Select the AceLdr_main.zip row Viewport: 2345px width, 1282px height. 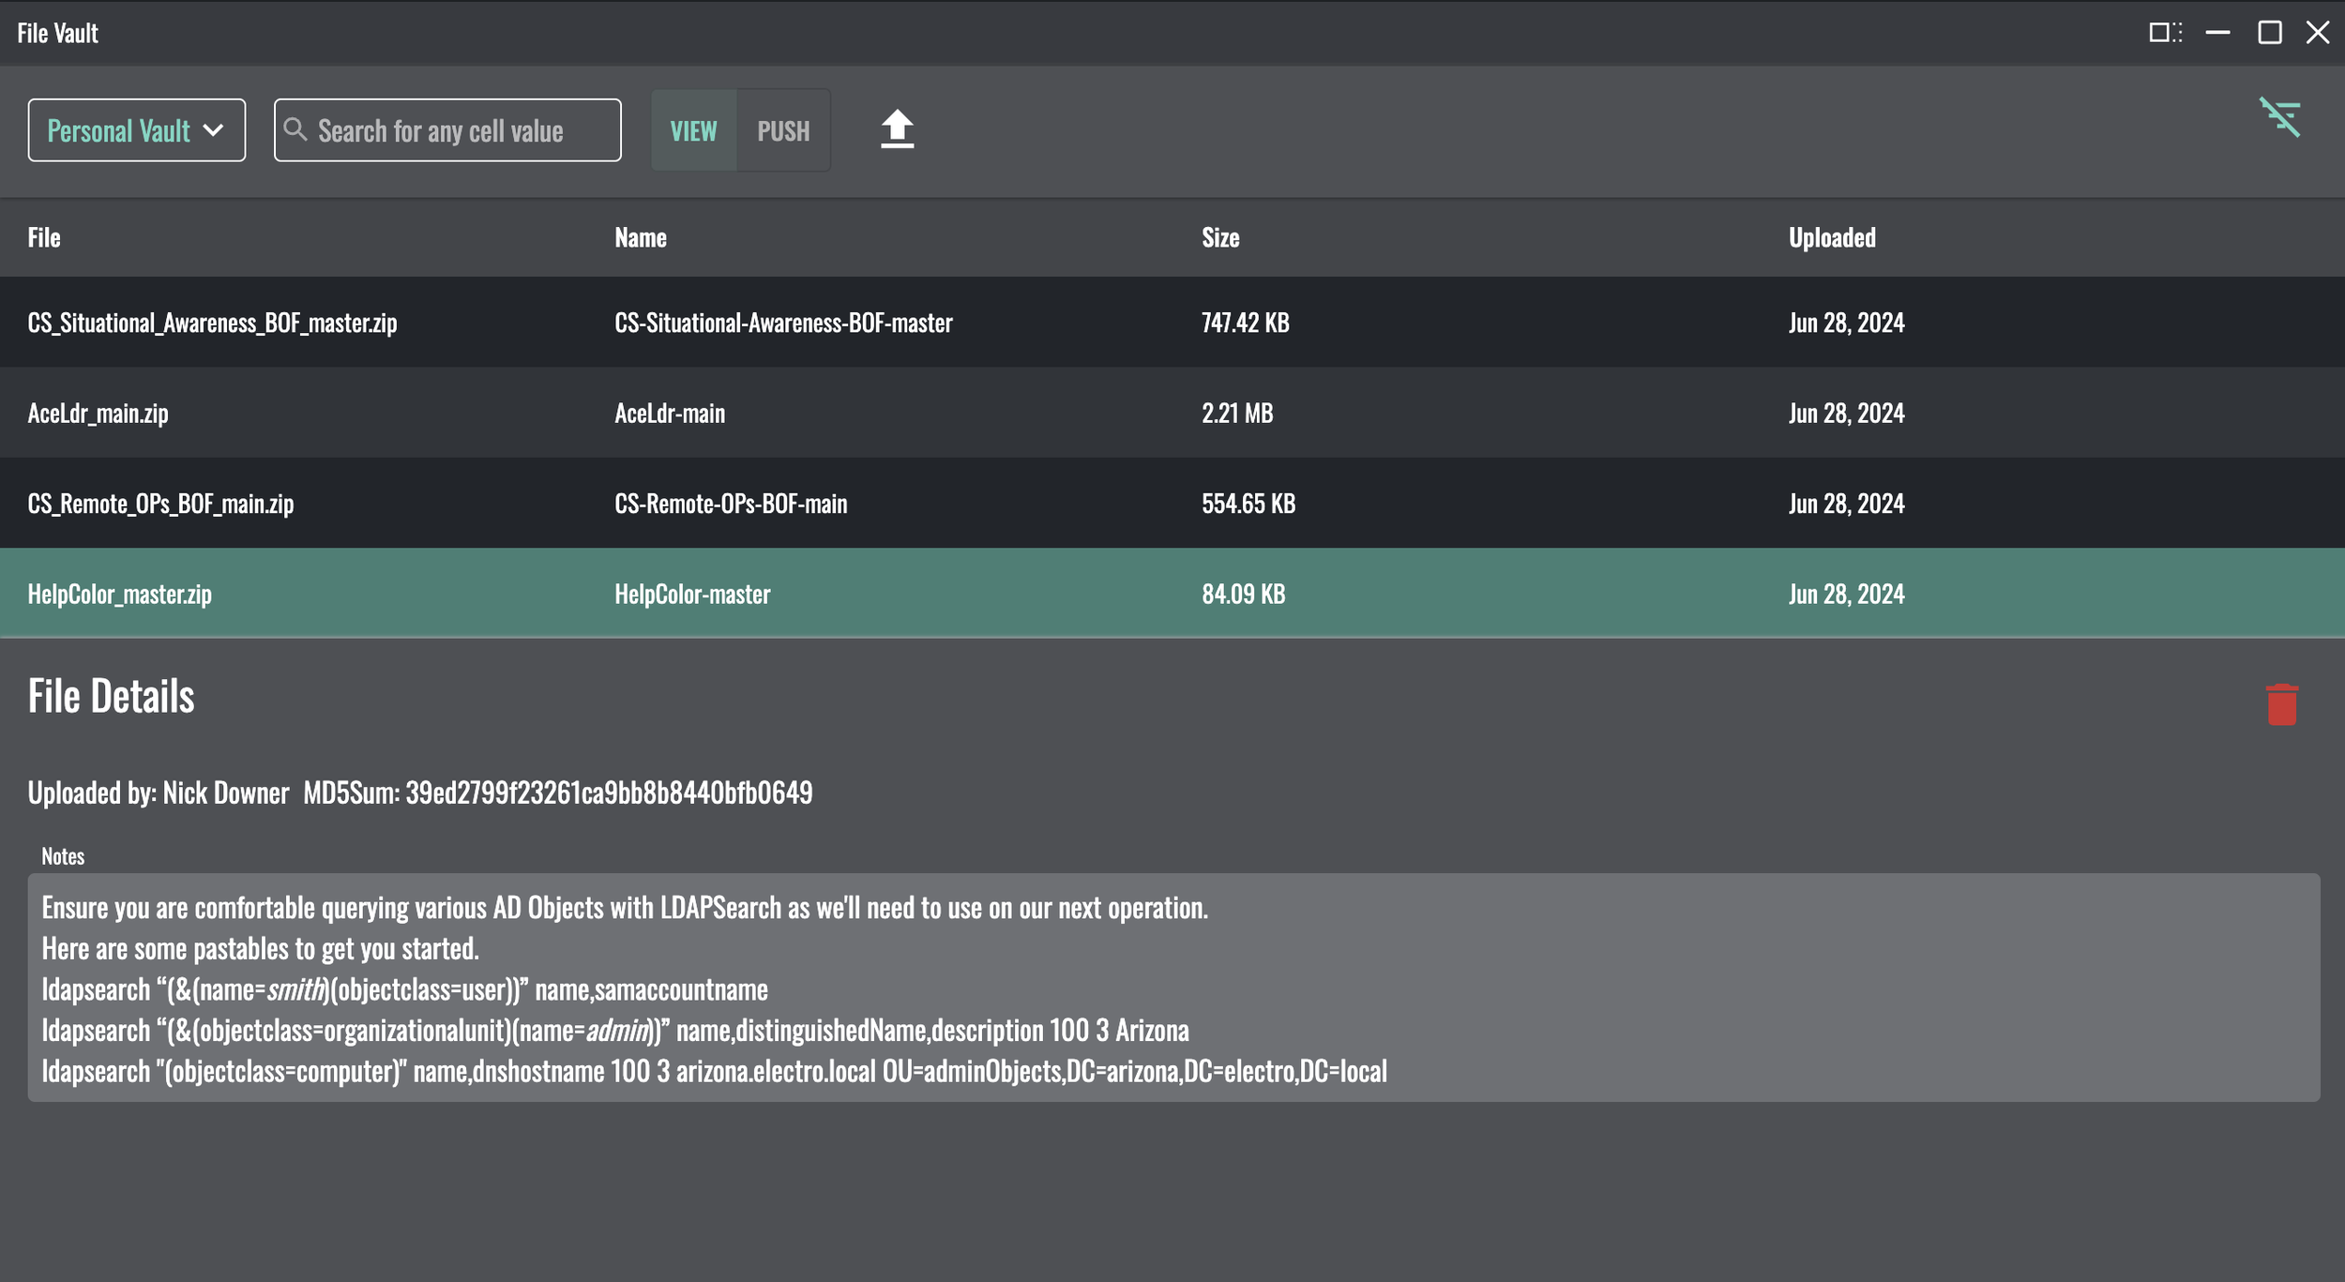tap(98, 413)
